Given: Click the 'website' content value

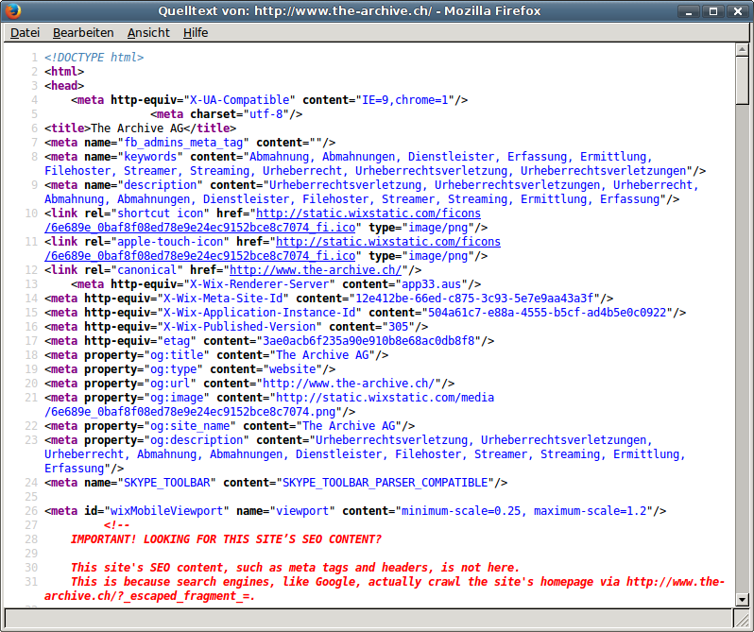Looking at the screenshot, I should point(292,369).
